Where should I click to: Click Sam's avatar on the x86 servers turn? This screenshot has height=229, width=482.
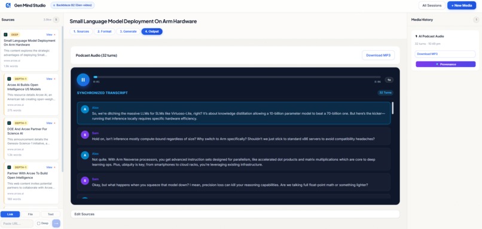[x=85, y=135]
